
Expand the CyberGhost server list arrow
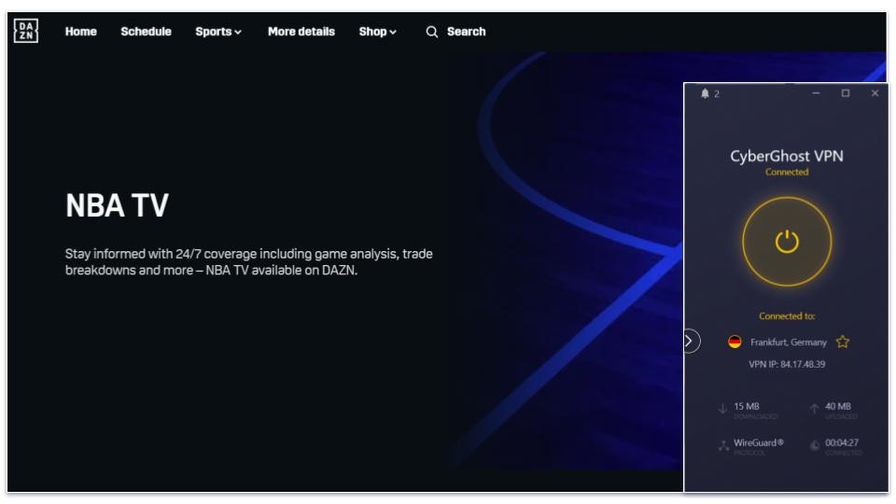(x=690, y=342)
